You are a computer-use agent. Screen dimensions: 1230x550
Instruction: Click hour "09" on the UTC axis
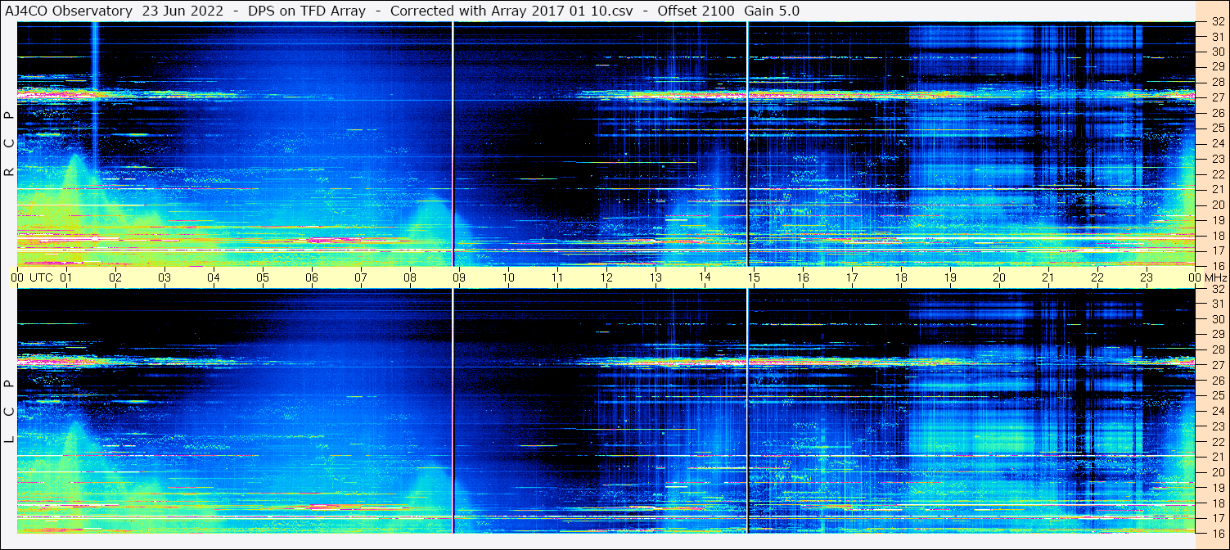(459, 277)
